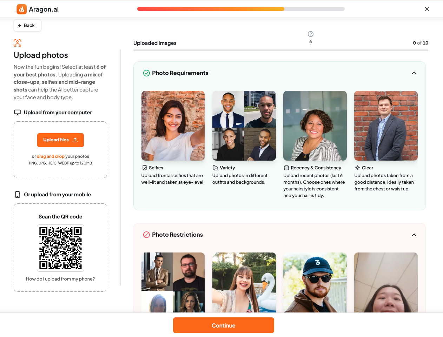This screenshot has height=337, width=443.
Task: Click the Continue button
Action: pyautogui.click(x=224, y=325)
